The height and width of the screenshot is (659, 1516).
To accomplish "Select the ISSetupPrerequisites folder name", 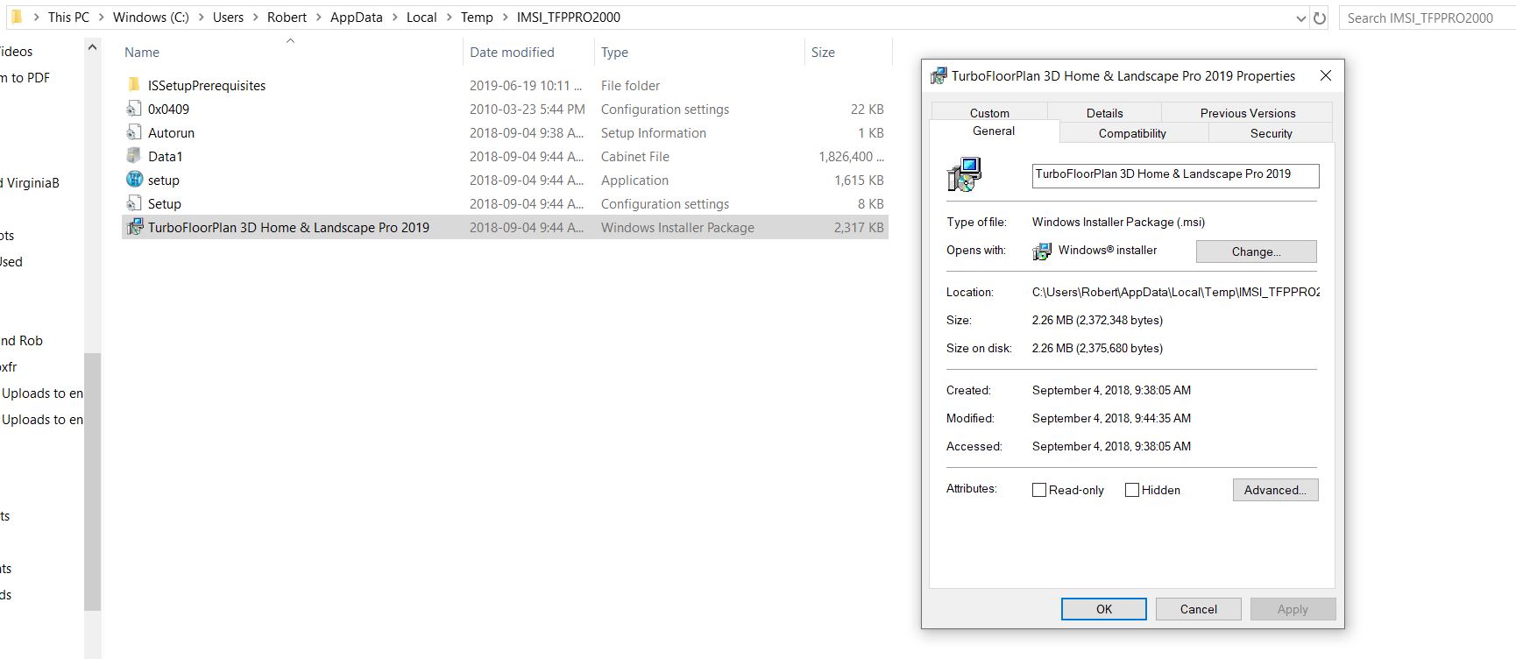I will point(206,85).
